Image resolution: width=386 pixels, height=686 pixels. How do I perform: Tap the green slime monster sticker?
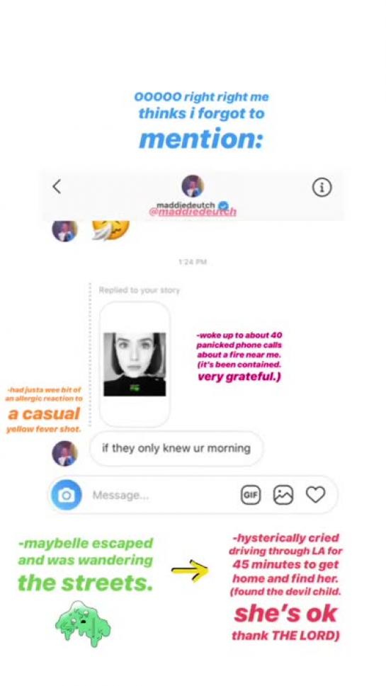[x=83, y=624]
